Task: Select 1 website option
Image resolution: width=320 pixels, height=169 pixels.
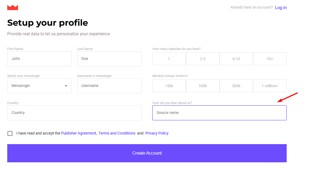Action: [169, 59]
